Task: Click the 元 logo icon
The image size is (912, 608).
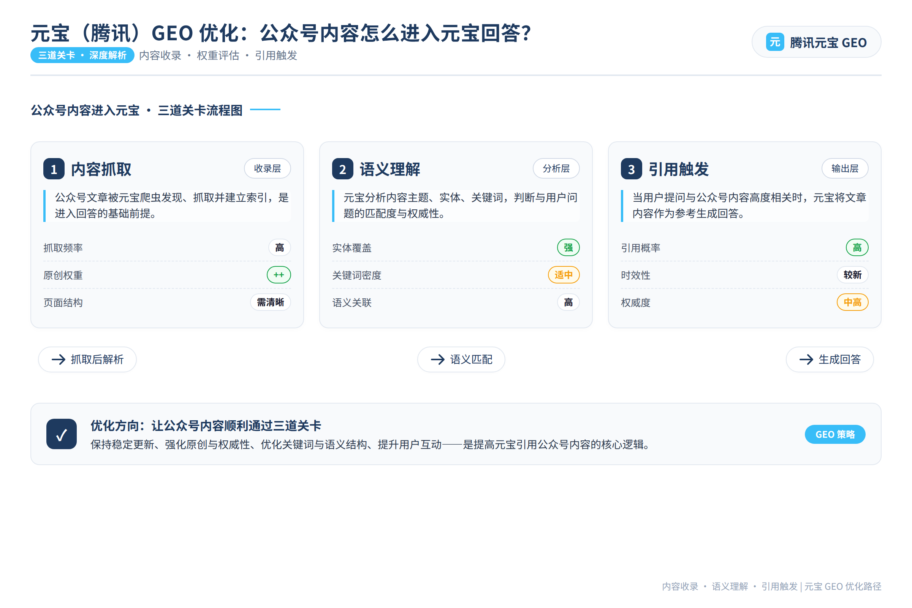Action: point(775,42)
